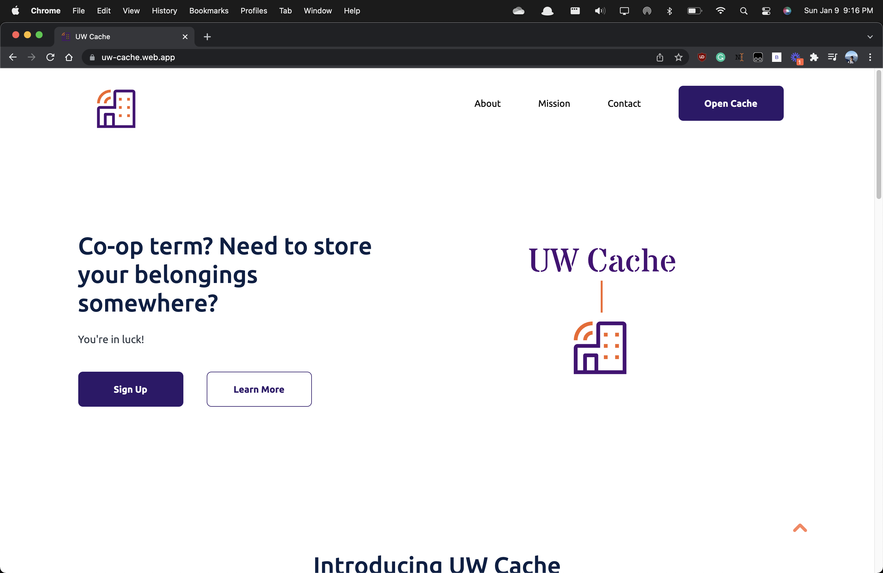Open the uBlock Origin extension
Image resolution: width=883 pixels, height=573 pixels.
pos(702,57)
